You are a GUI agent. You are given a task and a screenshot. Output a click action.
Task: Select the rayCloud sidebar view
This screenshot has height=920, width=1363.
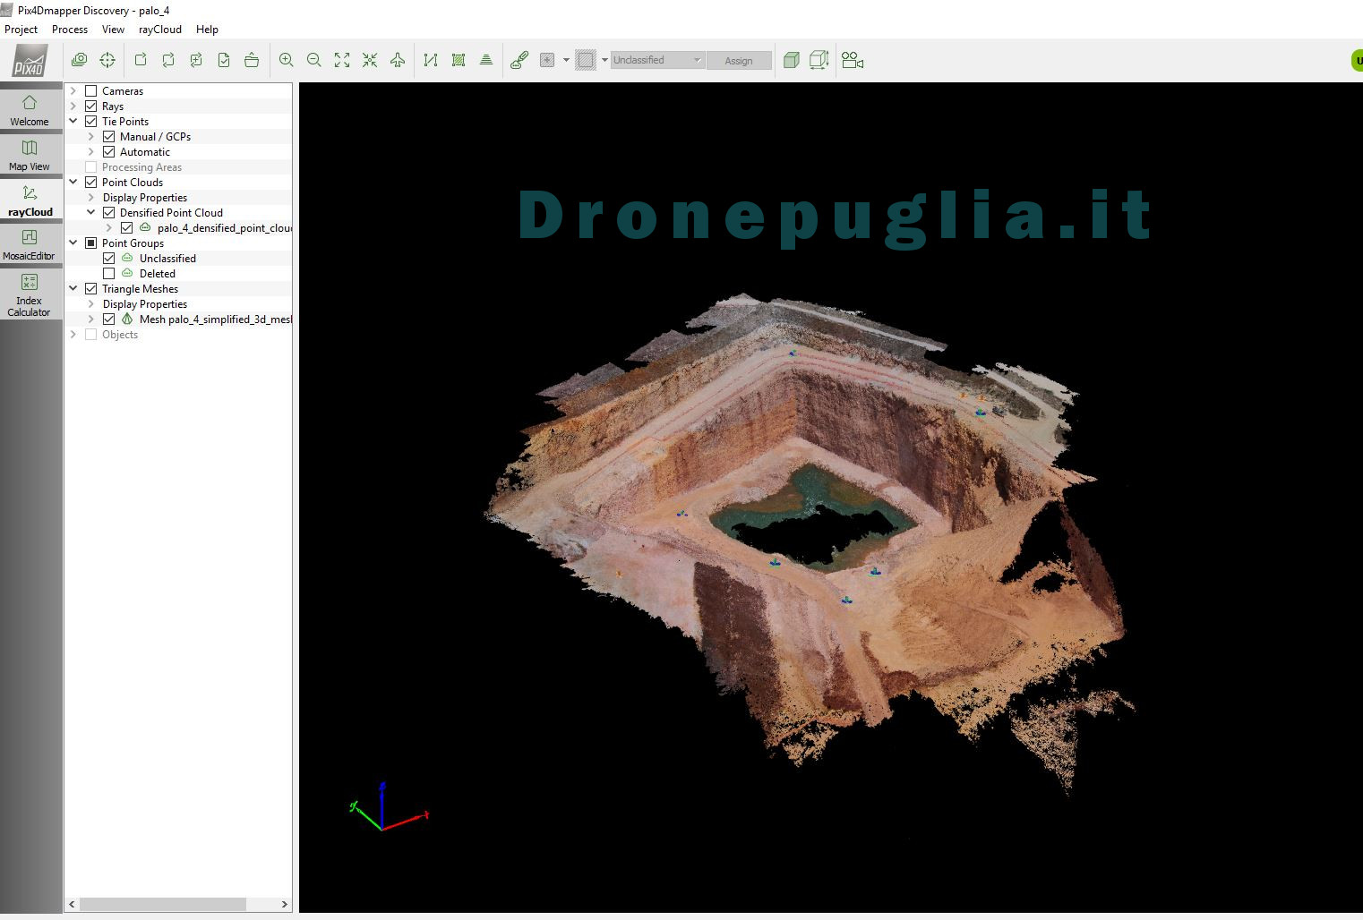coord(30,200)
